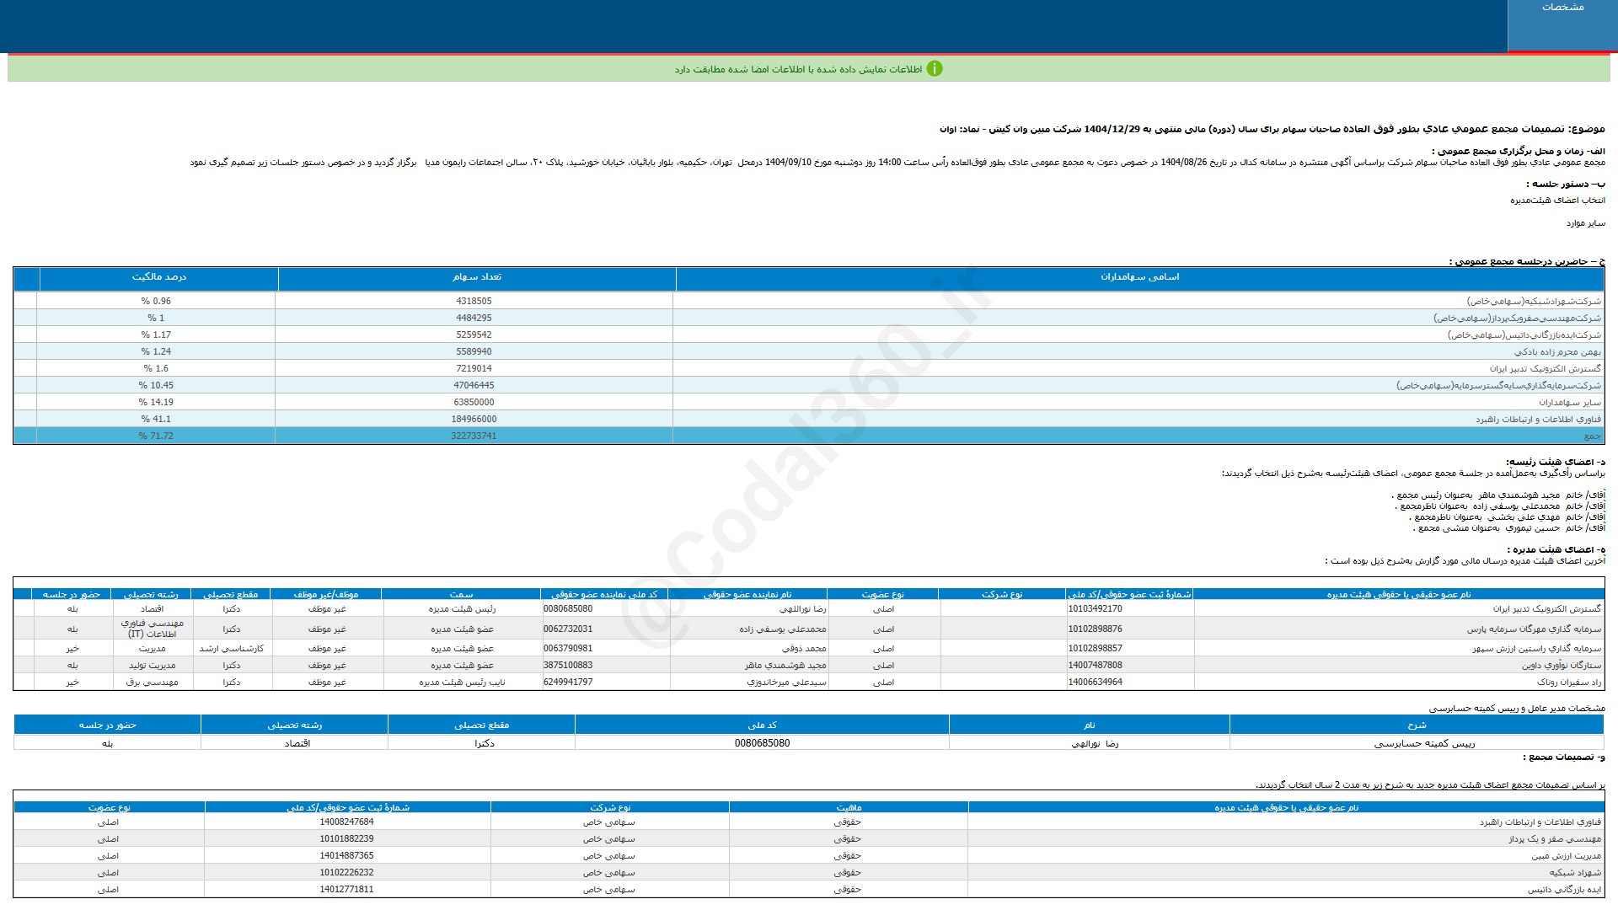
Task: Click the اسامی سهامداران column header
Action: (1139, 277)
